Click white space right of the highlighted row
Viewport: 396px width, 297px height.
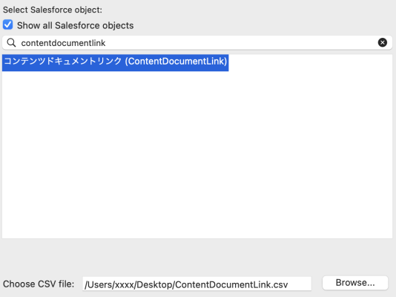coord(311,62)
